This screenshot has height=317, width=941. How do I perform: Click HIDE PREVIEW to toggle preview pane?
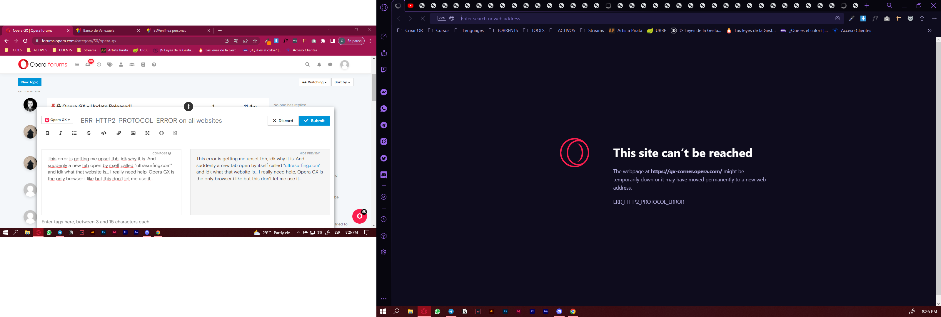309,153
